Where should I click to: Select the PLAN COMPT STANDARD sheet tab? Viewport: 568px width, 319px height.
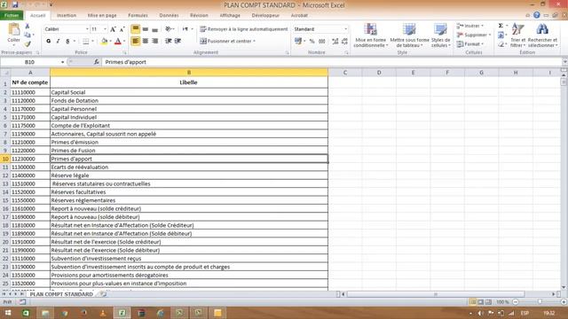click(x=61, y=294)
